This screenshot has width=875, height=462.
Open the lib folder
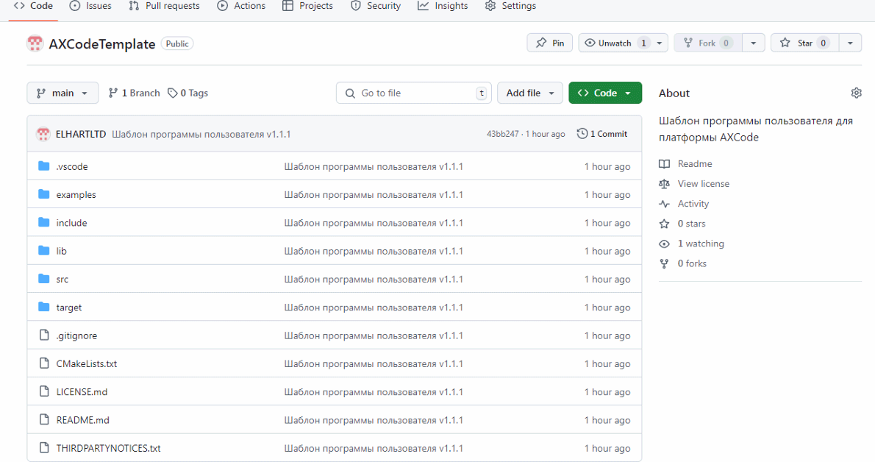(61, 251)
